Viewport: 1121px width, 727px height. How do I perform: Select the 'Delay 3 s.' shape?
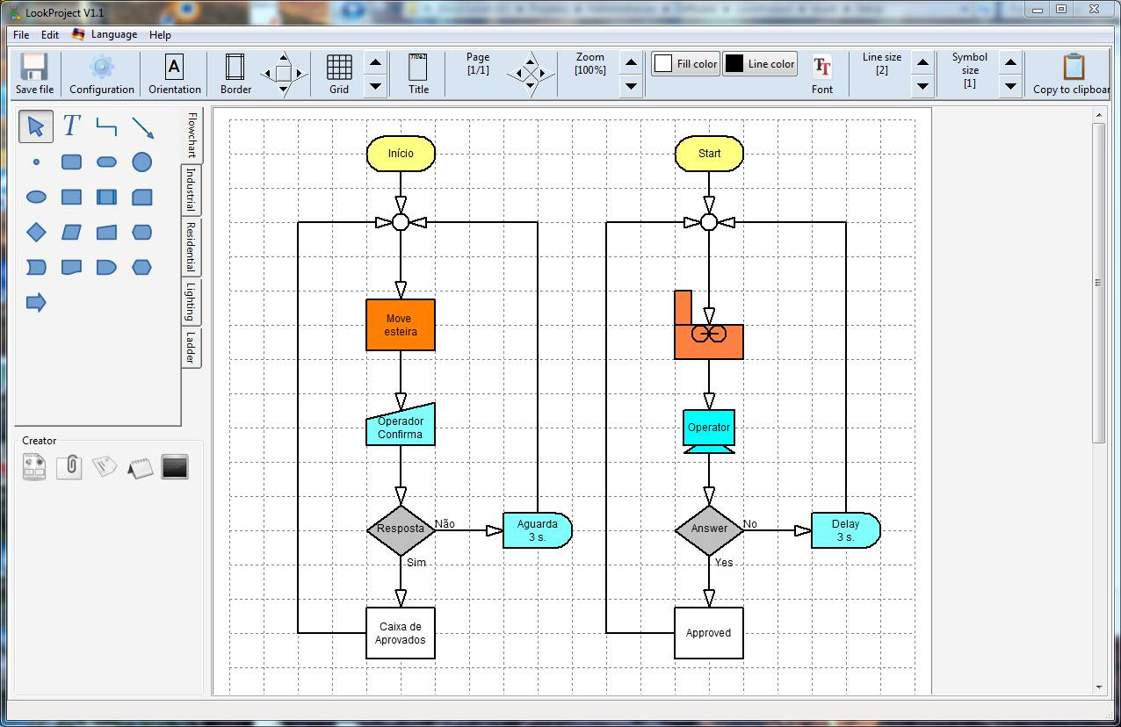click(845, 530)
